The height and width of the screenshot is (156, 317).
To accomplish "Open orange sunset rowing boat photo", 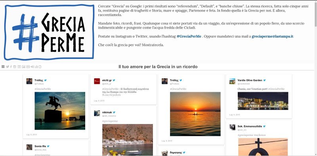I will [195, 114].
